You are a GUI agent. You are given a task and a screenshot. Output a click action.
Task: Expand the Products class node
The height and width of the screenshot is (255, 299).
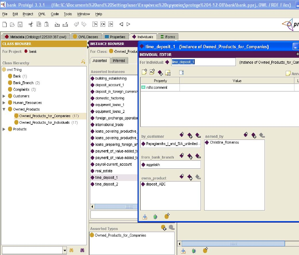point(4,129)
